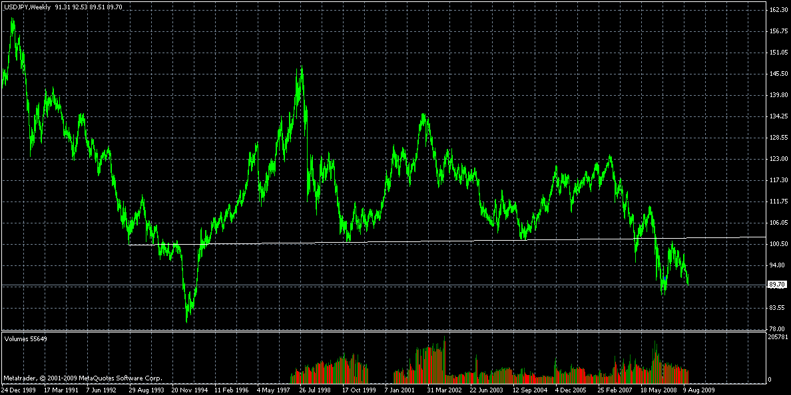791x395 pixels.
Task: Select the white trendline across the chart
Action: coord(447,241)
